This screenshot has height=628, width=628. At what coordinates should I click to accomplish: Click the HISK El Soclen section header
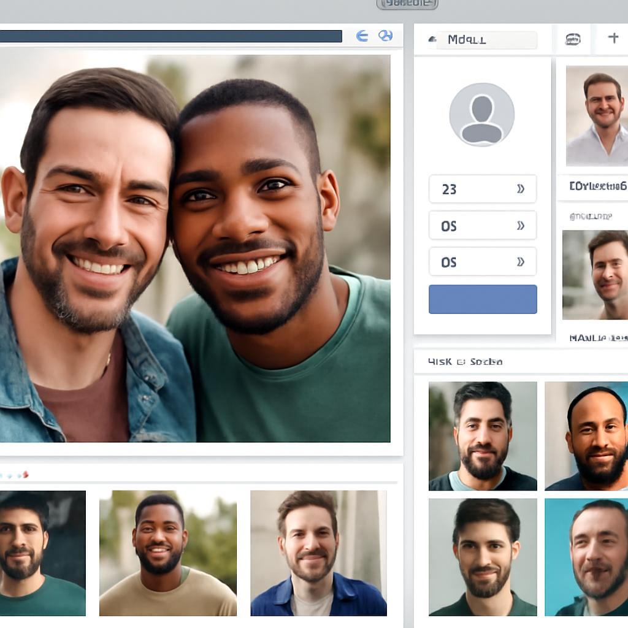[x=465, y=362]
